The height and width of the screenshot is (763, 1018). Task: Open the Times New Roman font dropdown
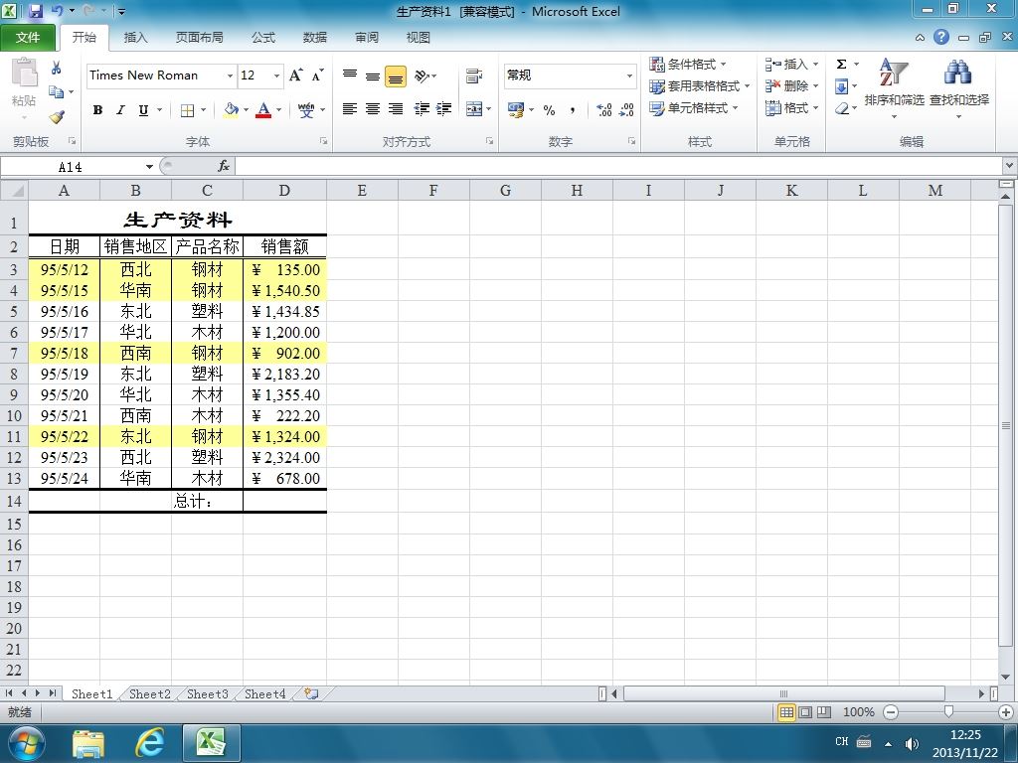point(230,76)
